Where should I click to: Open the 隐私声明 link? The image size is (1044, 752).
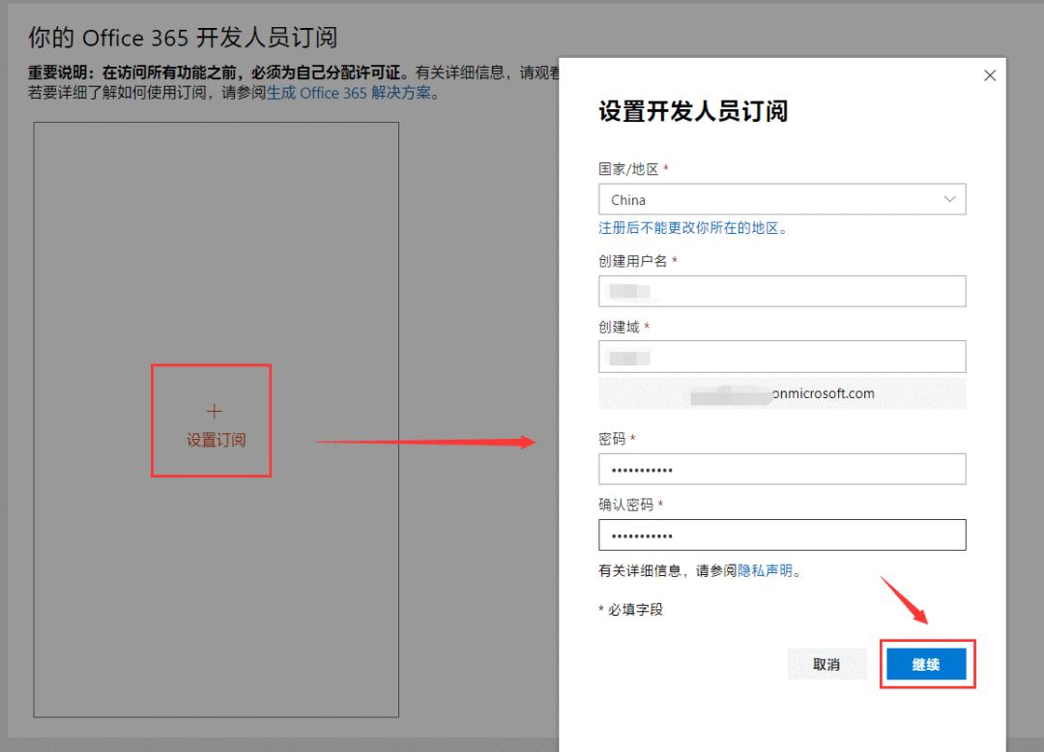pos(767,570)
